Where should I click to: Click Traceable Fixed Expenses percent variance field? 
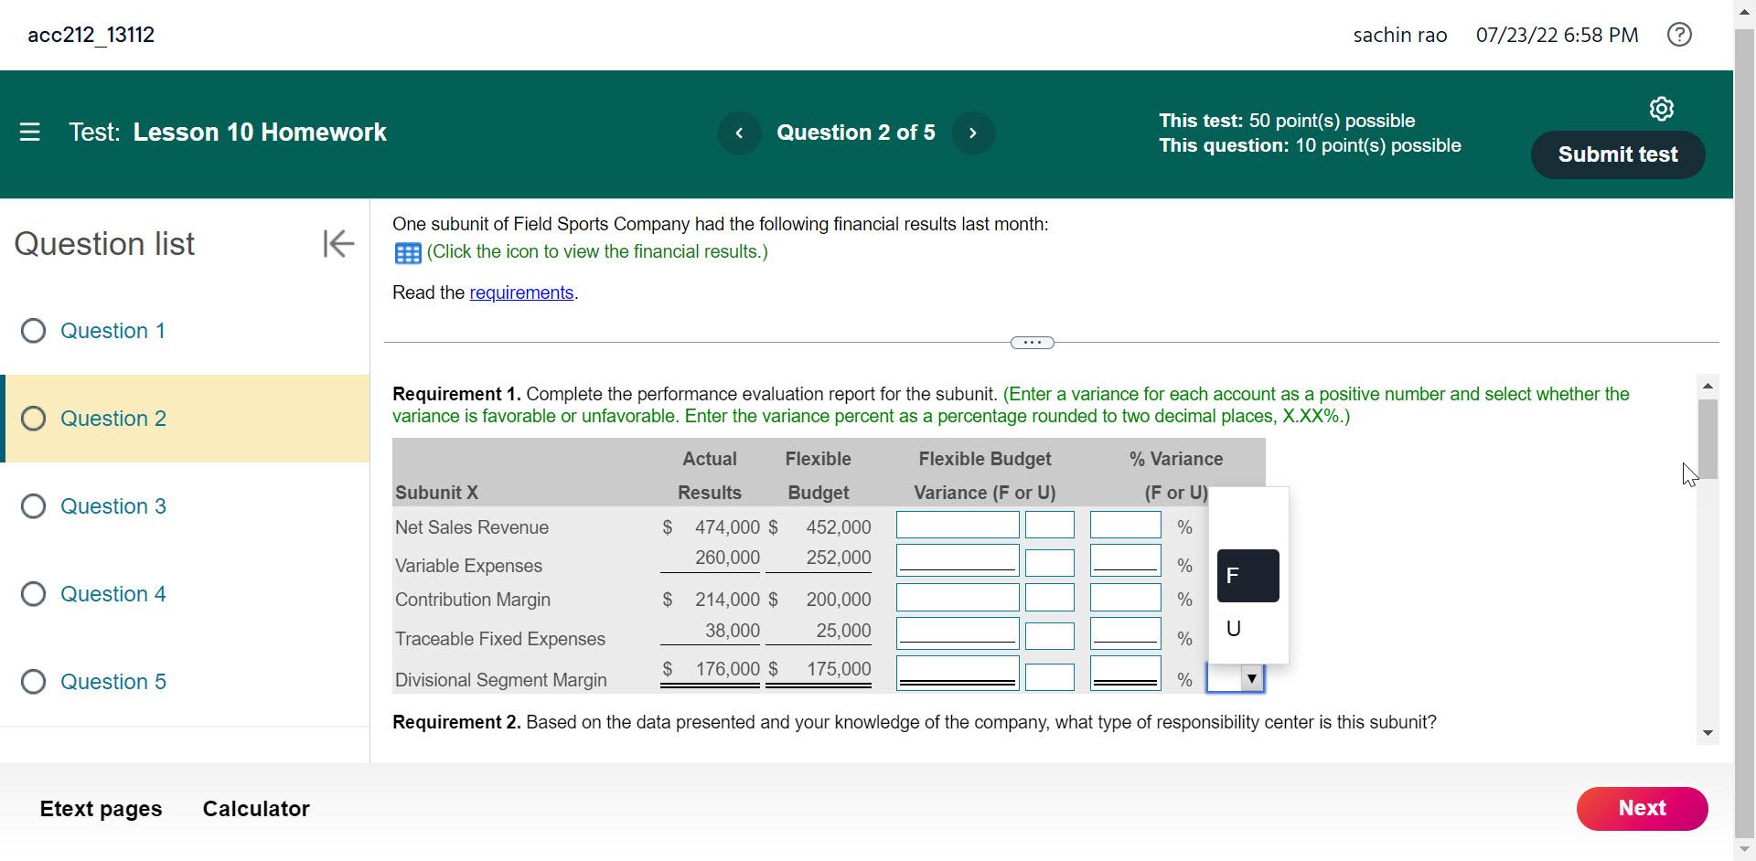pyautogui.click(x=1126, y=633)
